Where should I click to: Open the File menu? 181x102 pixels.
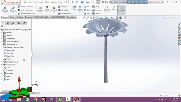coord(25,2)
